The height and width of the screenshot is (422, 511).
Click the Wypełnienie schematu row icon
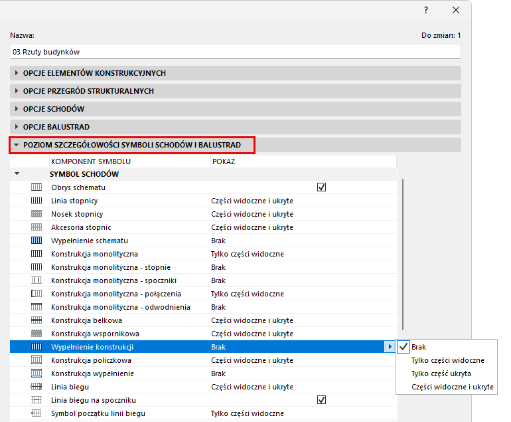36,240
